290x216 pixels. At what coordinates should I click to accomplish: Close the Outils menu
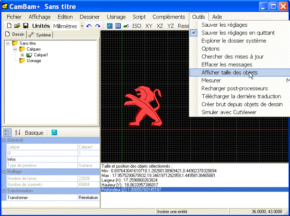pos(198,17)
